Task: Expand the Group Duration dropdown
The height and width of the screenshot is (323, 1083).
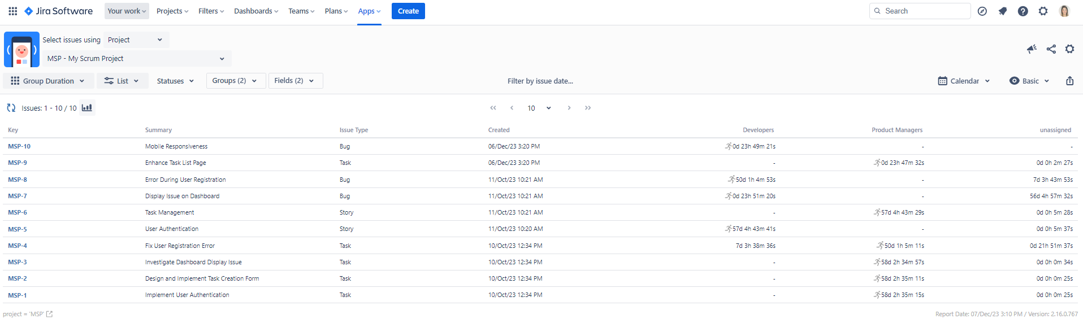Action: click(48, 81)
